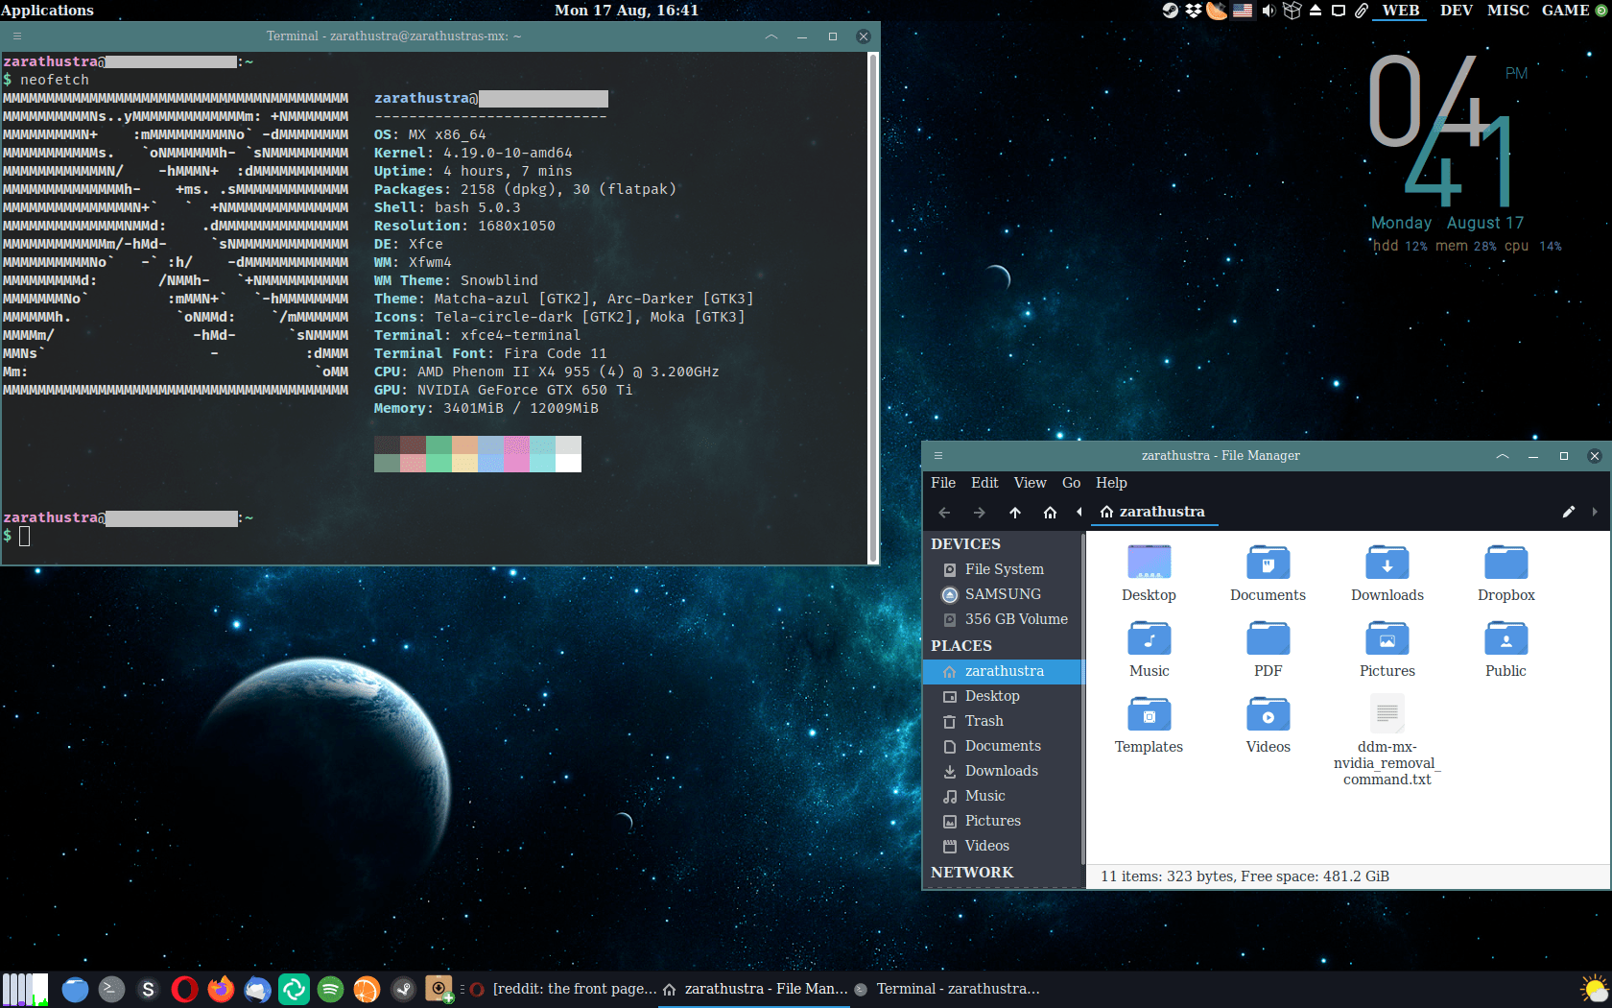Switch to the WEB category in the top bar
Screen dimensions: 1612x1008
1400,11
